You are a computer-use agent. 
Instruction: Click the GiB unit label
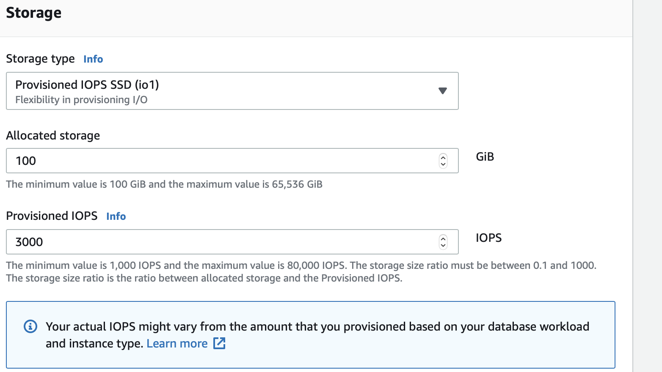485,157
